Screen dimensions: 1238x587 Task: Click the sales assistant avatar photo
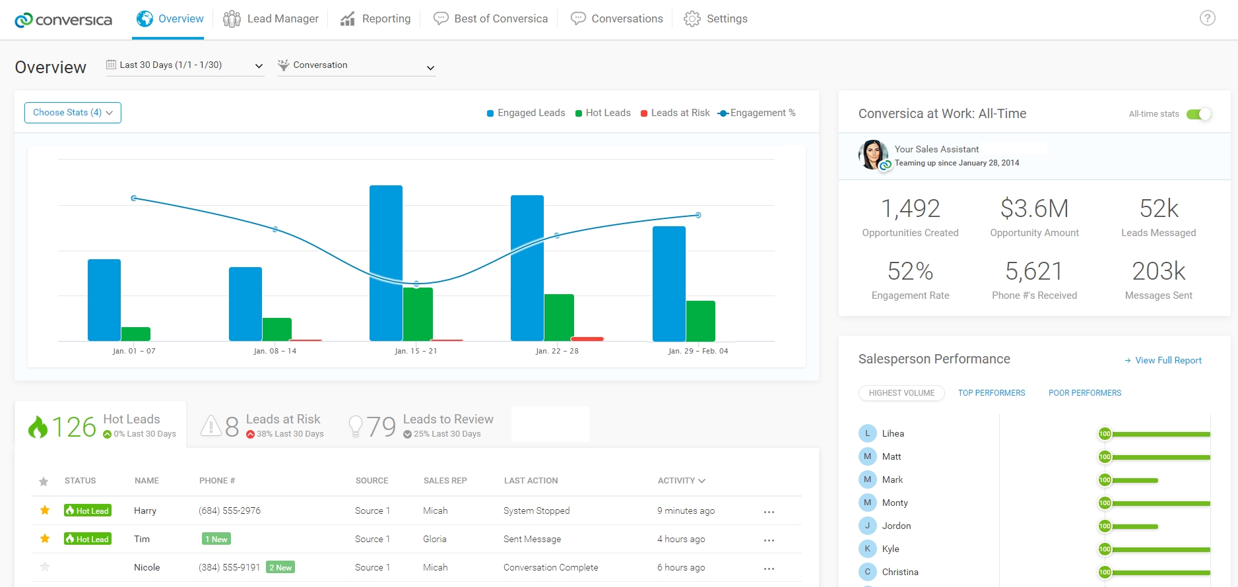873,154
